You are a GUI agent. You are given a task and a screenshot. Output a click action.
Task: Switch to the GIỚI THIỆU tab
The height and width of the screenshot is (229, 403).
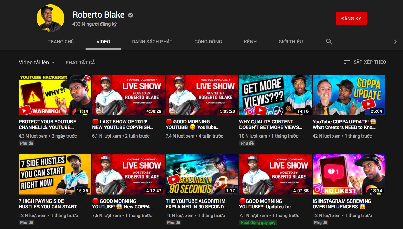pyautogui.click(x=291, y=42)
